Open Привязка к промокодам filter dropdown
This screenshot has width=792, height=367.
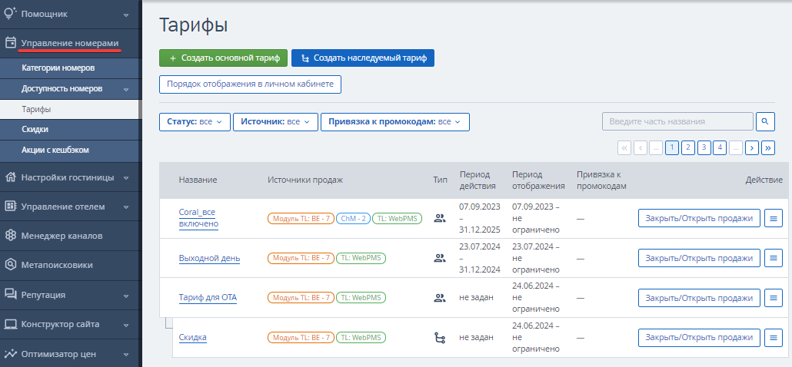(x=395, y=121)
